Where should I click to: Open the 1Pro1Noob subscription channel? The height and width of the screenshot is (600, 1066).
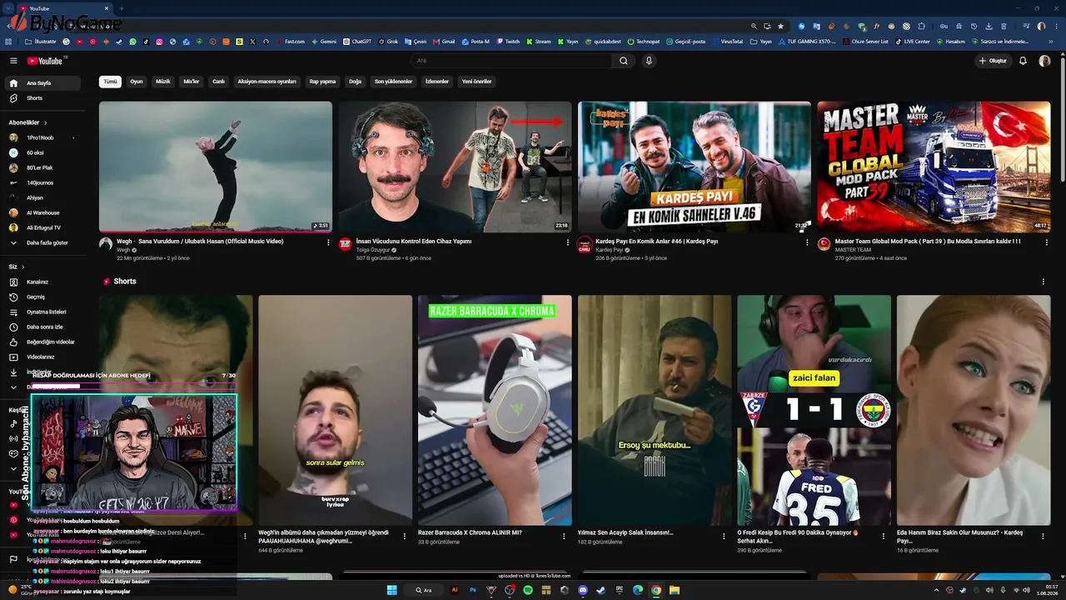point(42,137)
